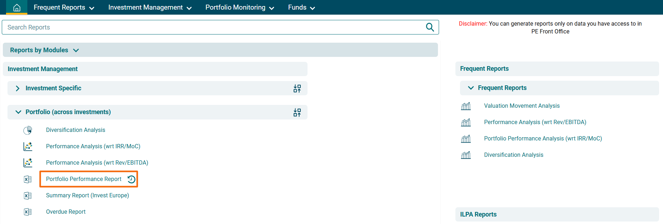Open Performance Analysis (wrt Rev/EBITDA) in left list
Viewport: 663px width, 224px height.
click(97, 163)
